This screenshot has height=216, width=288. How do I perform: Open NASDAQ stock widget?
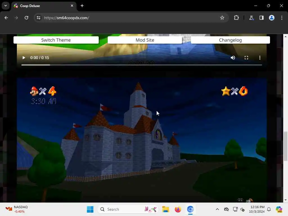17,209
